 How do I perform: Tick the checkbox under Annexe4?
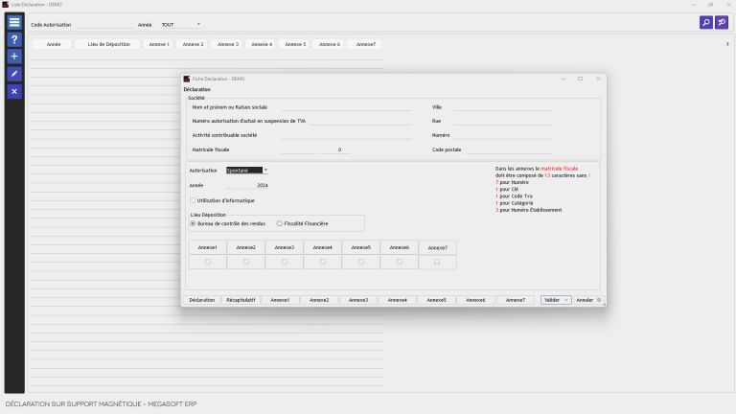tap(322, 262)
